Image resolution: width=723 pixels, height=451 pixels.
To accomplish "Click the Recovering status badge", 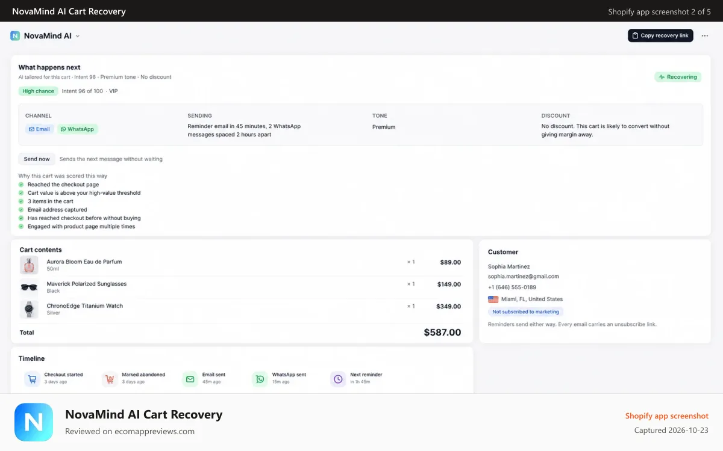I will coord(678,77).
